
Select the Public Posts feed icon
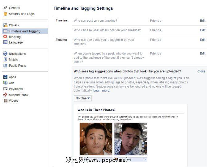point(5,65)
